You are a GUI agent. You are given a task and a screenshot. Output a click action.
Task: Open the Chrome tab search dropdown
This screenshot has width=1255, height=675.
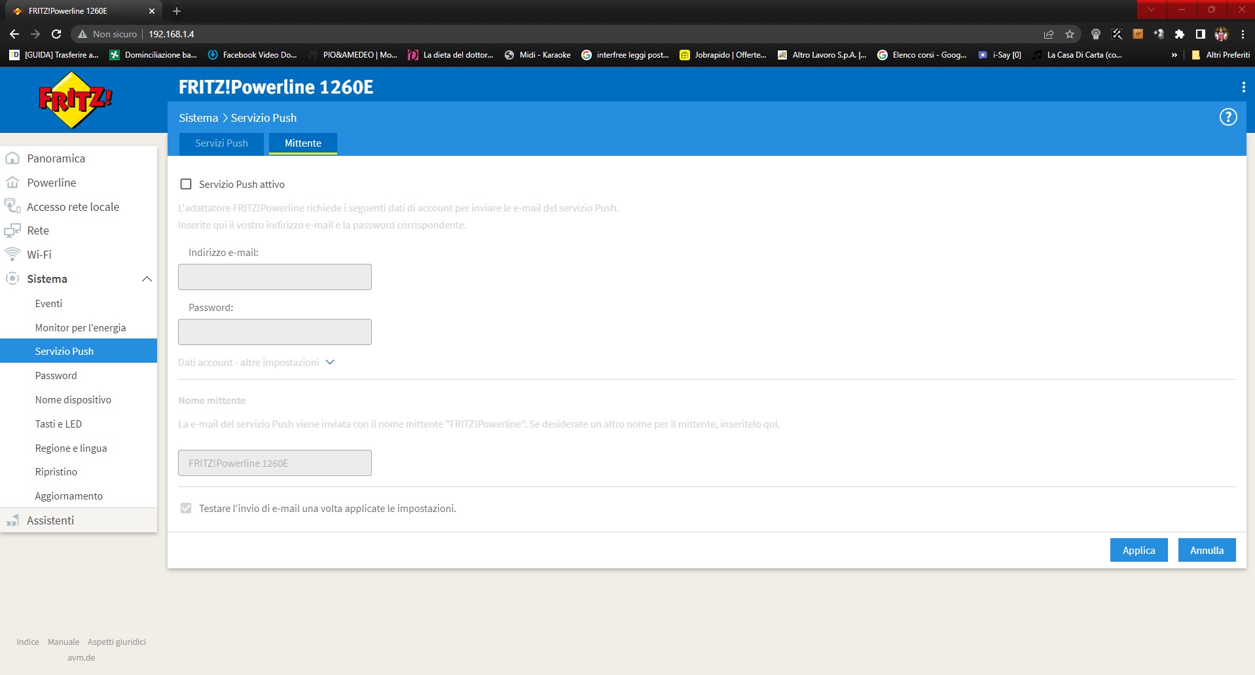click(x=1152, y=9)
